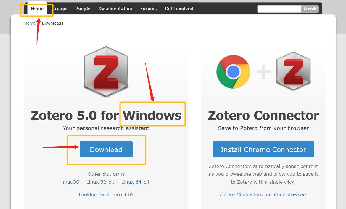Click Install Chrome Connector button

(263, 149)
